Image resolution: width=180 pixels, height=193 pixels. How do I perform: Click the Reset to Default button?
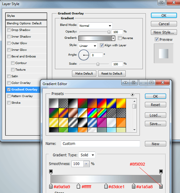click(x=112, y=74)
